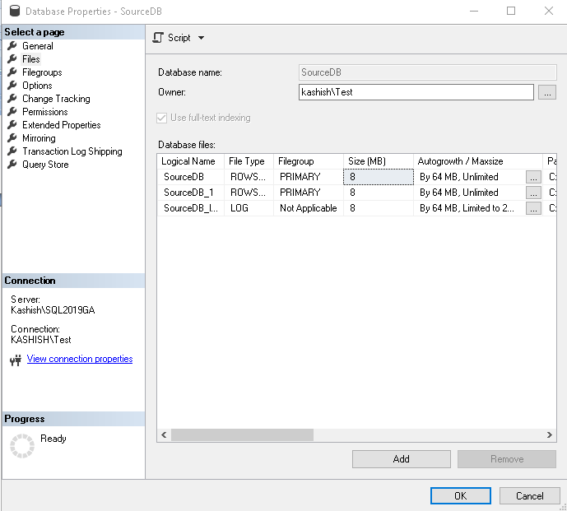Open Transaction Log Shipping page
This screenshot has width=567, height=511.
click(72, 151)
